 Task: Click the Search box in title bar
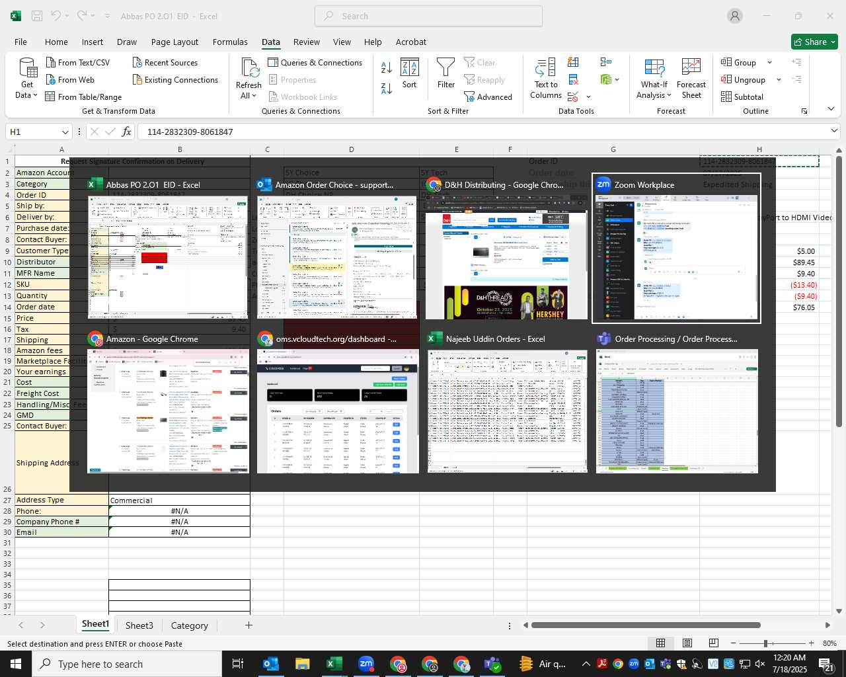pos(428,16)
